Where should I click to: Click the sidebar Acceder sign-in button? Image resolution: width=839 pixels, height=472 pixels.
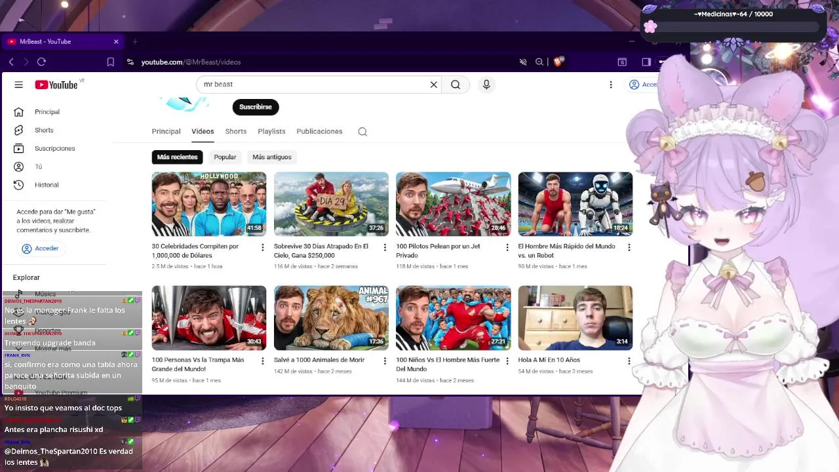[x=40, y=248]
